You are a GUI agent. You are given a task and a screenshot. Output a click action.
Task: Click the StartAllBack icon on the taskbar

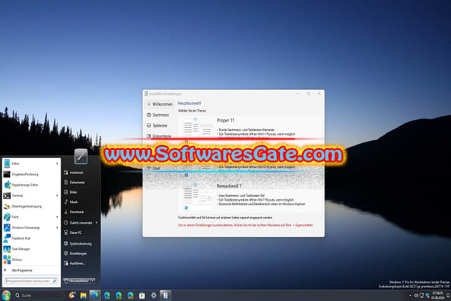(165, 295)
